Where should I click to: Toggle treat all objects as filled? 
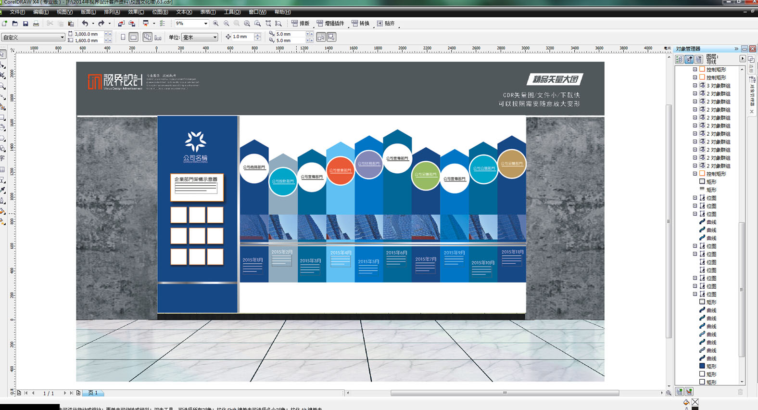331,37
